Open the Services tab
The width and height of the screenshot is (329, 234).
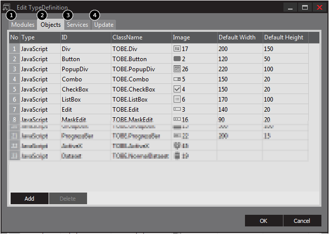click(x=77, y=25)
